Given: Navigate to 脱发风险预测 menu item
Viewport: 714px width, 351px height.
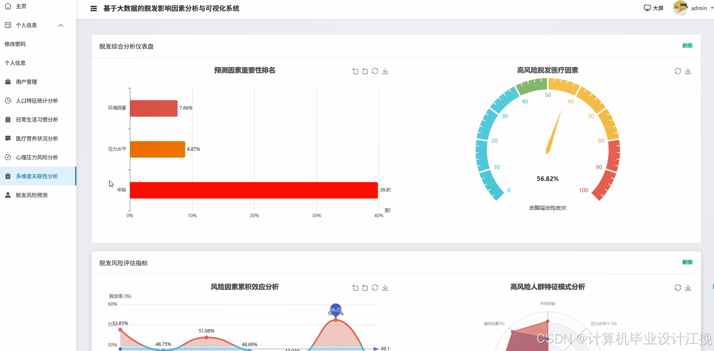Looking at the screenshot, I should pos(31,195).
